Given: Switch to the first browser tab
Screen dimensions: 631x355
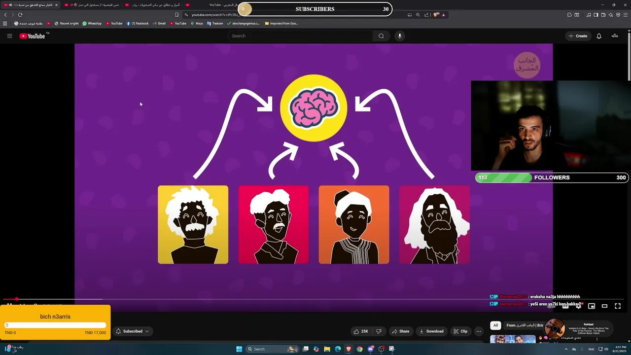Looking at the screenshot, I should point(30,5).
